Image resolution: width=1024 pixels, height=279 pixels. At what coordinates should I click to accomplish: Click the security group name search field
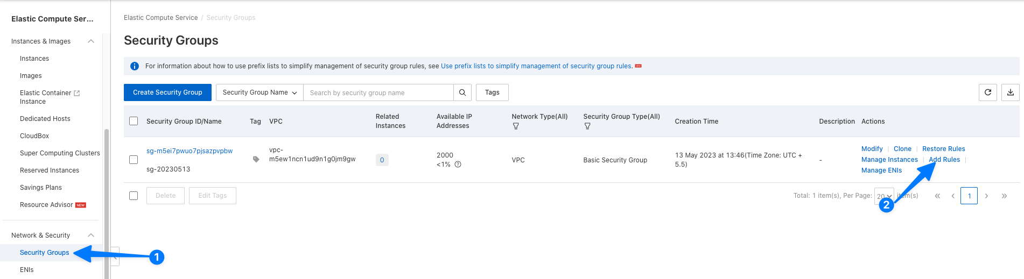[x=378, y=92]
